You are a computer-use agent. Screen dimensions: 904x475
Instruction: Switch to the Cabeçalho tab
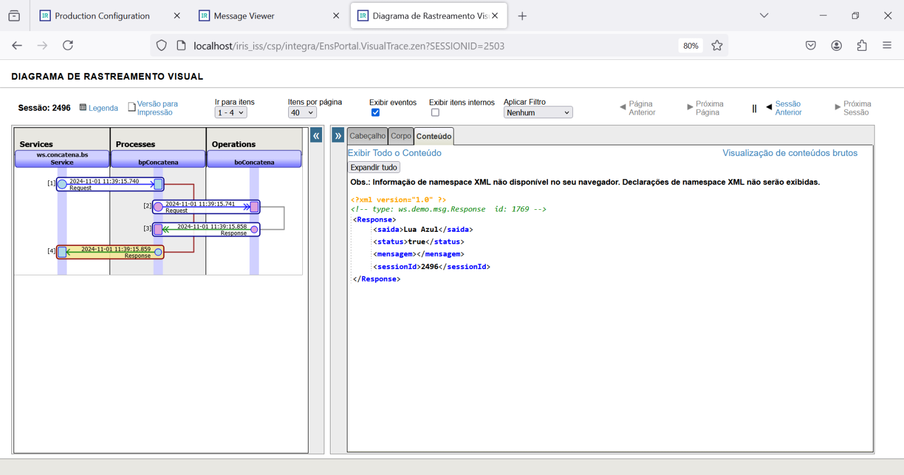coord(367,136)
